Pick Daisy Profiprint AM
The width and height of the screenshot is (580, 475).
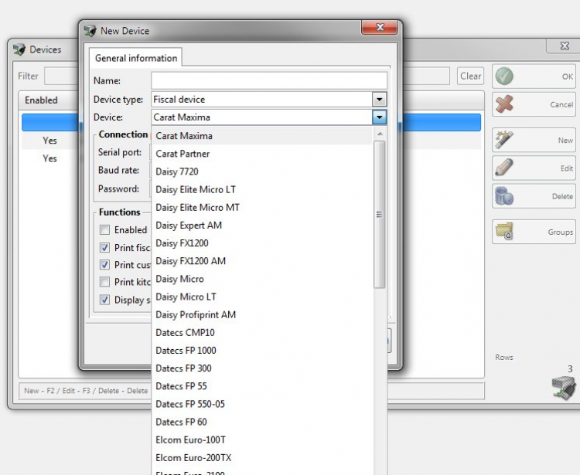coord(261,314)
